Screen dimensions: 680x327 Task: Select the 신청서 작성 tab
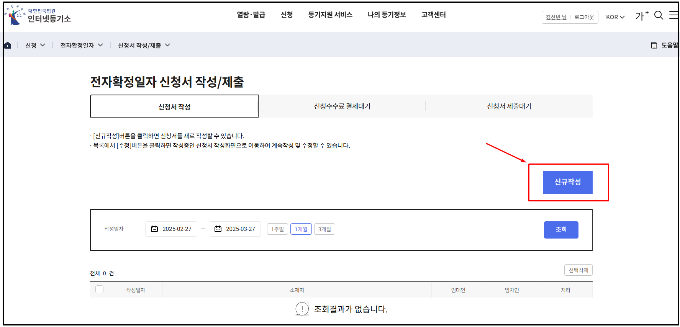click(174, 106)
